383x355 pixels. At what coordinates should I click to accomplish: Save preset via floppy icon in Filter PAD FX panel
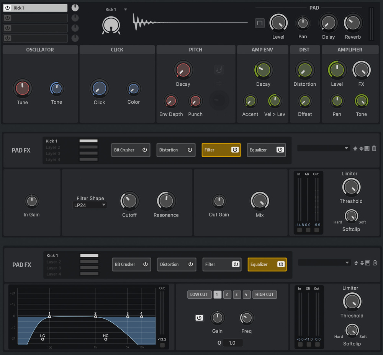tap(367, 148)
